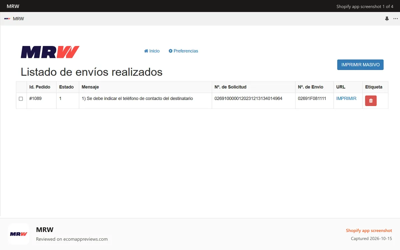Click the Shopify app screenshot 1 of 4 text

365,6
